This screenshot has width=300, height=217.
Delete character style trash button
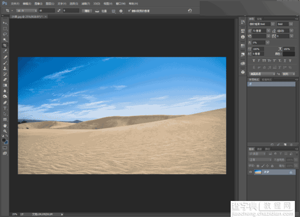click(291, 145)
